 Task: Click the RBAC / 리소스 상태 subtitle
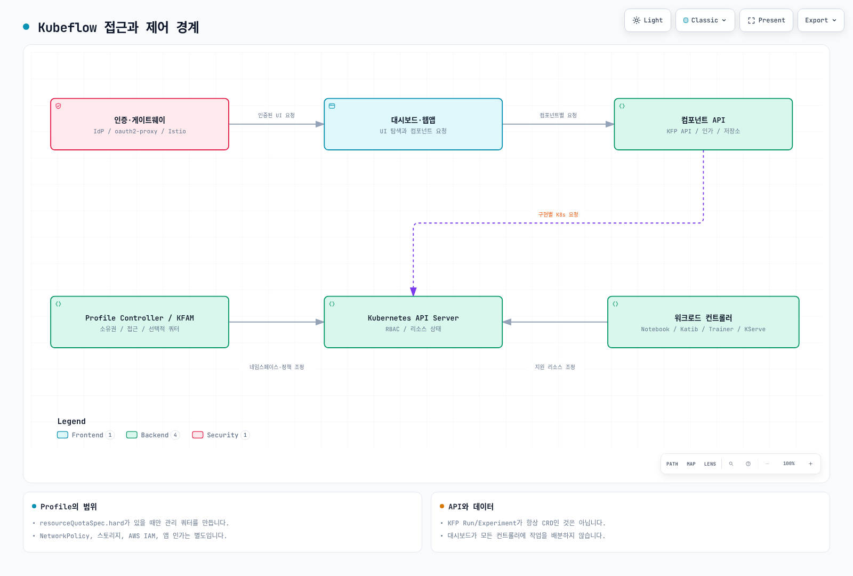(x=413, y=329)
